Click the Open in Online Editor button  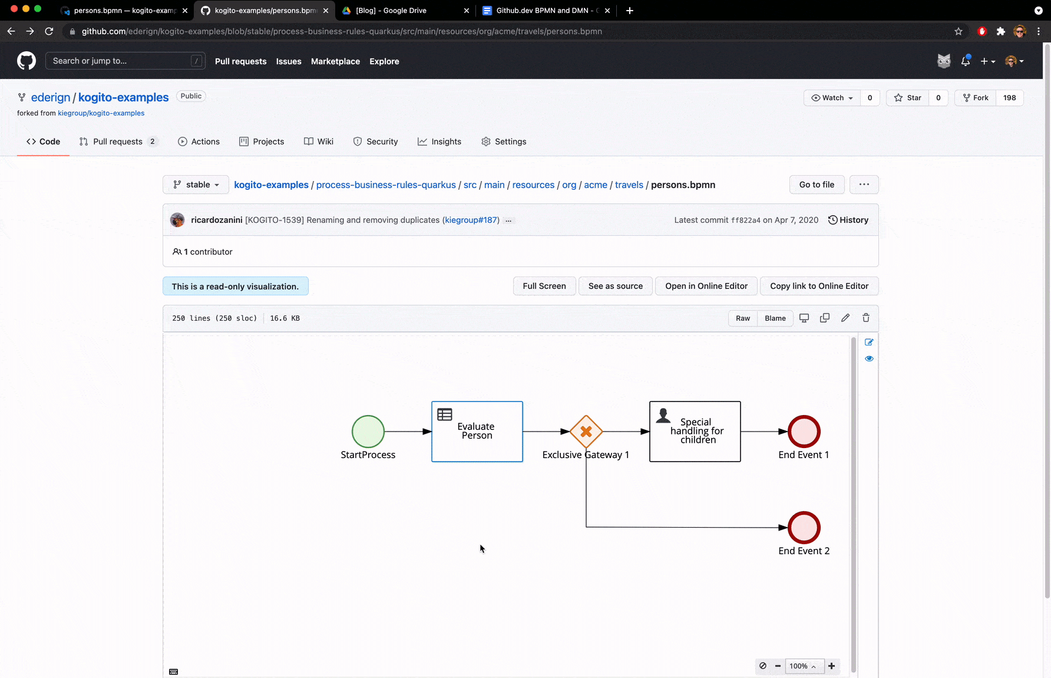tap(706, 286)
